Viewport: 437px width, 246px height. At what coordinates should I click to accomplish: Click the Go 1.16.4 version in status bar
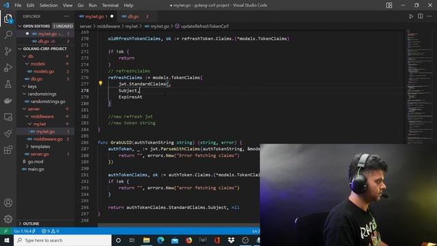pyautogui.click(x=25, y=231)
